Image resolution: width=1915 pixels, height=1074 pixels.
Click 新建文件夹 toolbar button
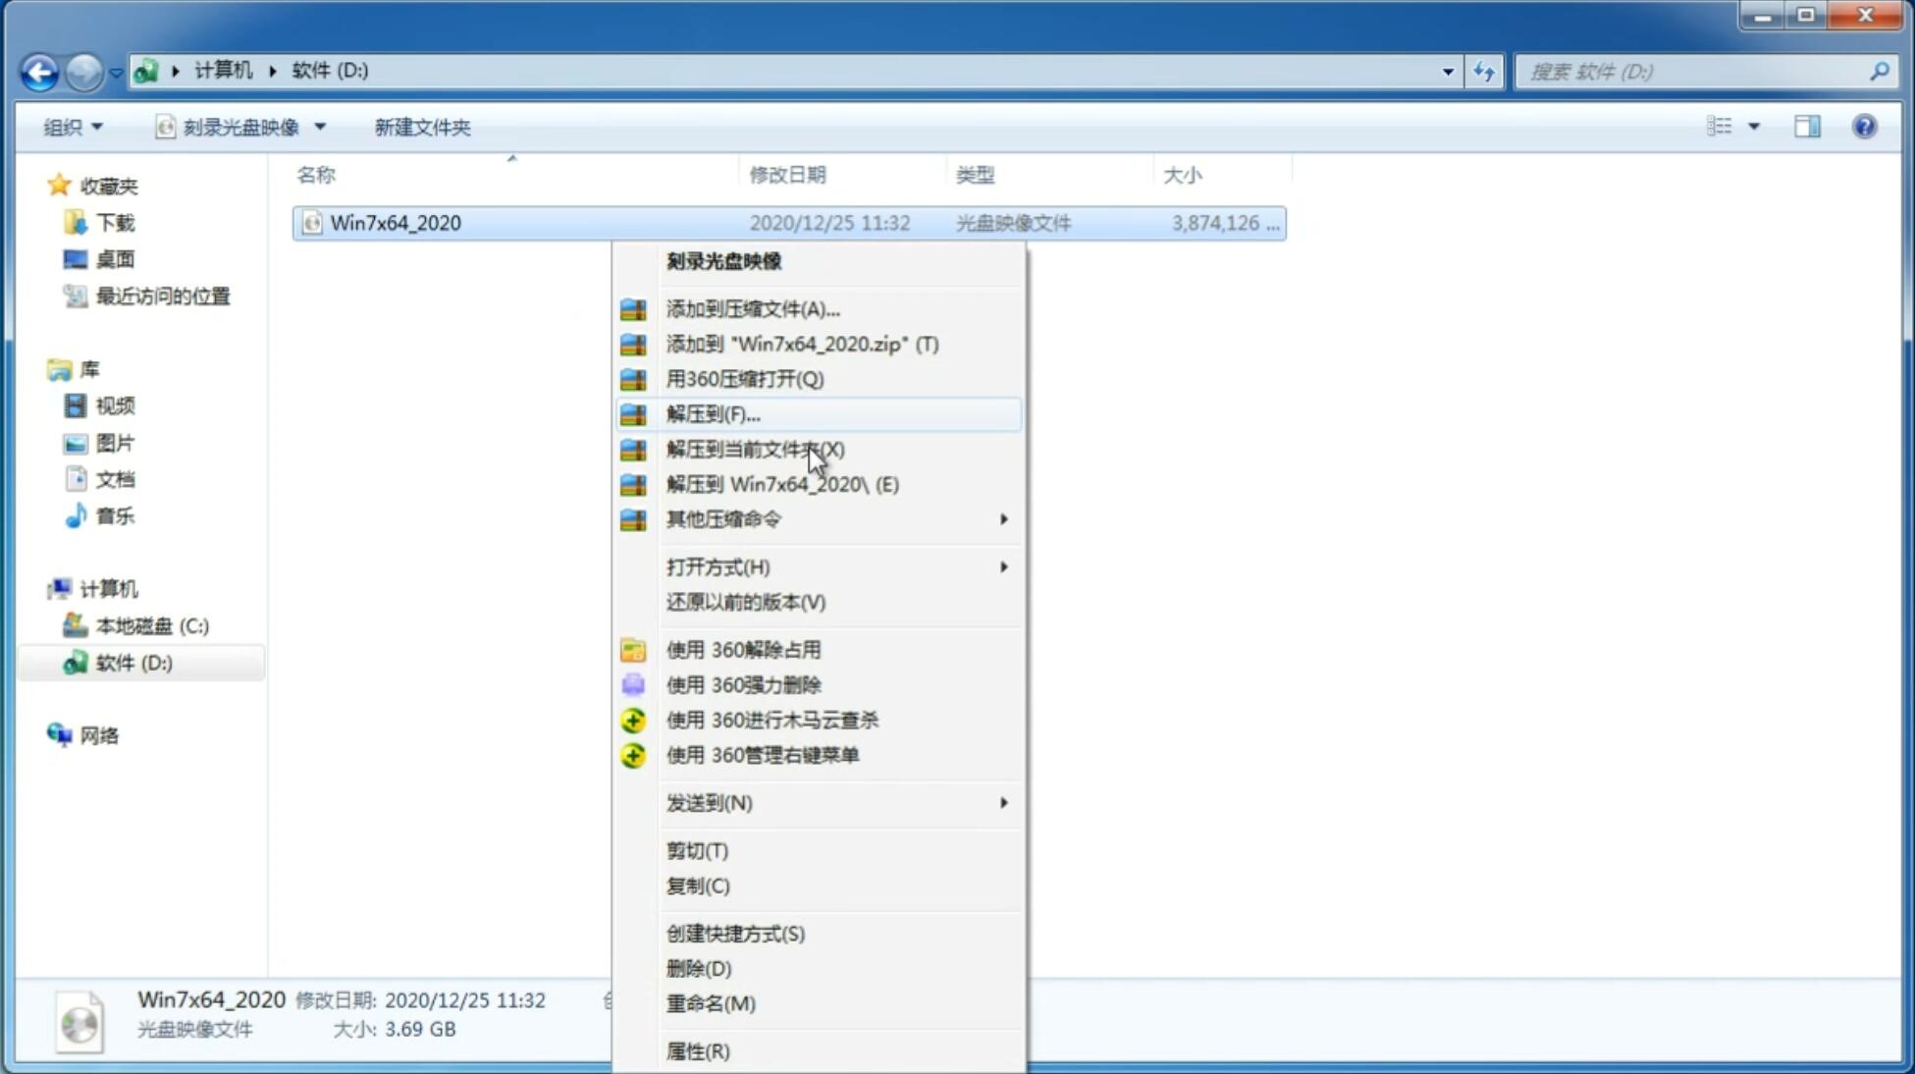[423, 127]
